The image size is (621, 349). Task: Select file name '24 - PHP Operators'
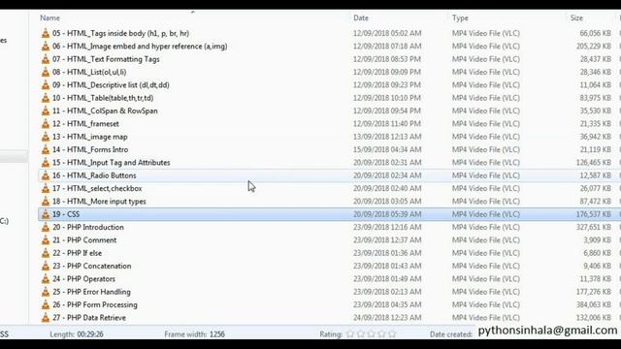click(x=84, y=279)
